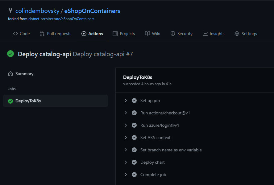
Task: Click the DeployToK8s log panel heading
Action: coord(138,77)
